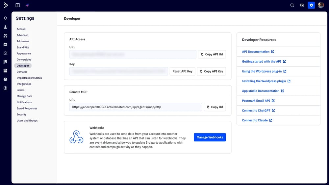
Task: Go to Manage Data settings
Action: [x=24, y=96]
